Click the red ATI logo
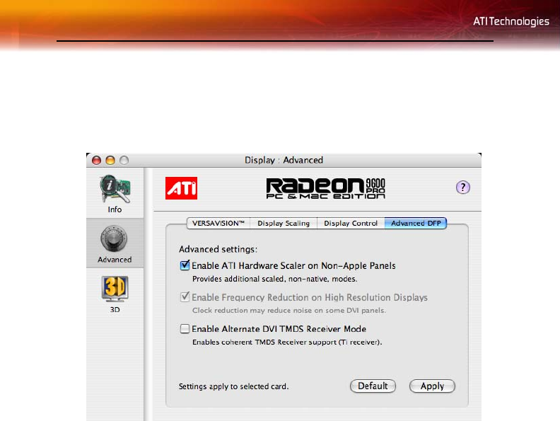Screen dimensions: 560x421 click(181, 188)
